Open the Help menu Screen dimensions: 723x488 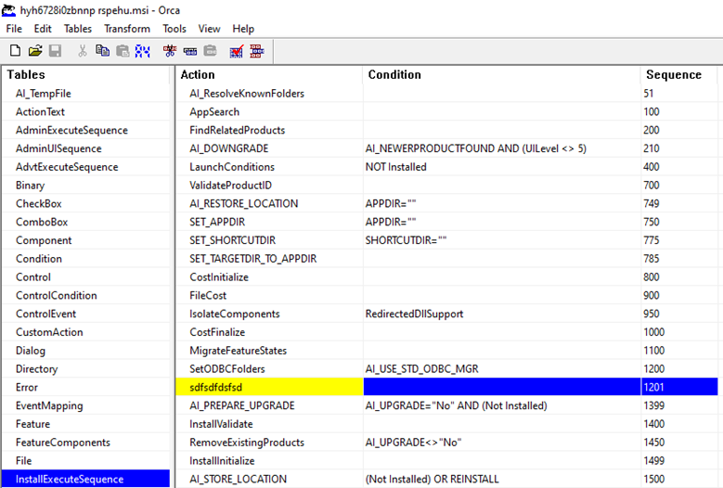pyautogui.click(x=243, y=29)
